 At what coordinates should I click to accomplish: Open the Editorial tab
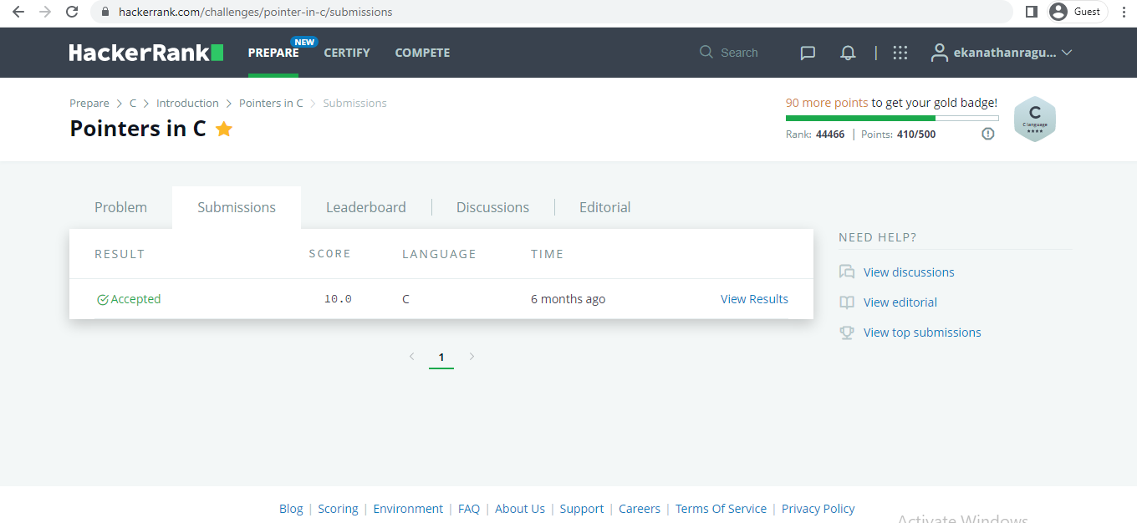605,207
